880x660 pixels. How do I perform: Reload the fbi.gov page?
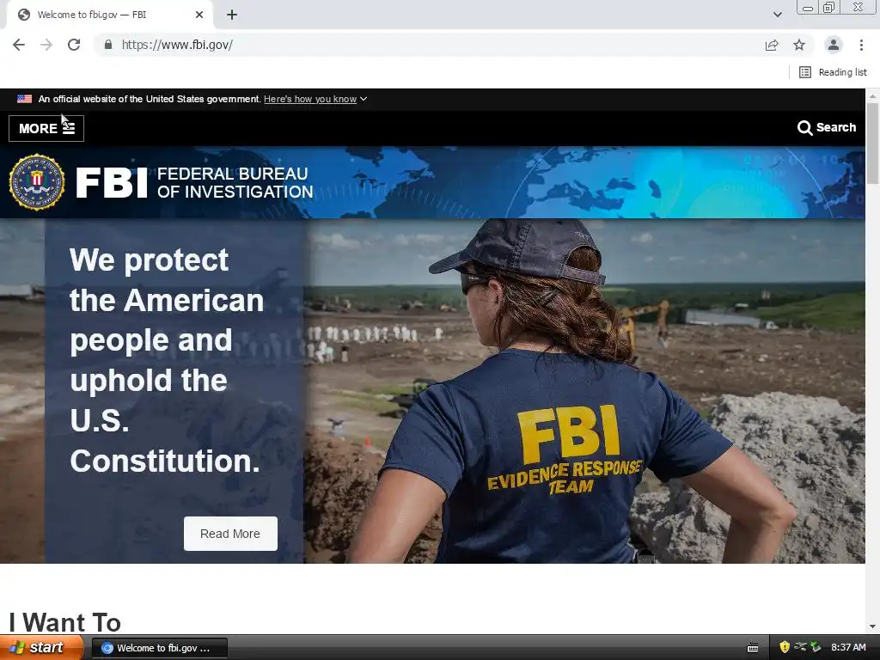click(x=74, y=45)
